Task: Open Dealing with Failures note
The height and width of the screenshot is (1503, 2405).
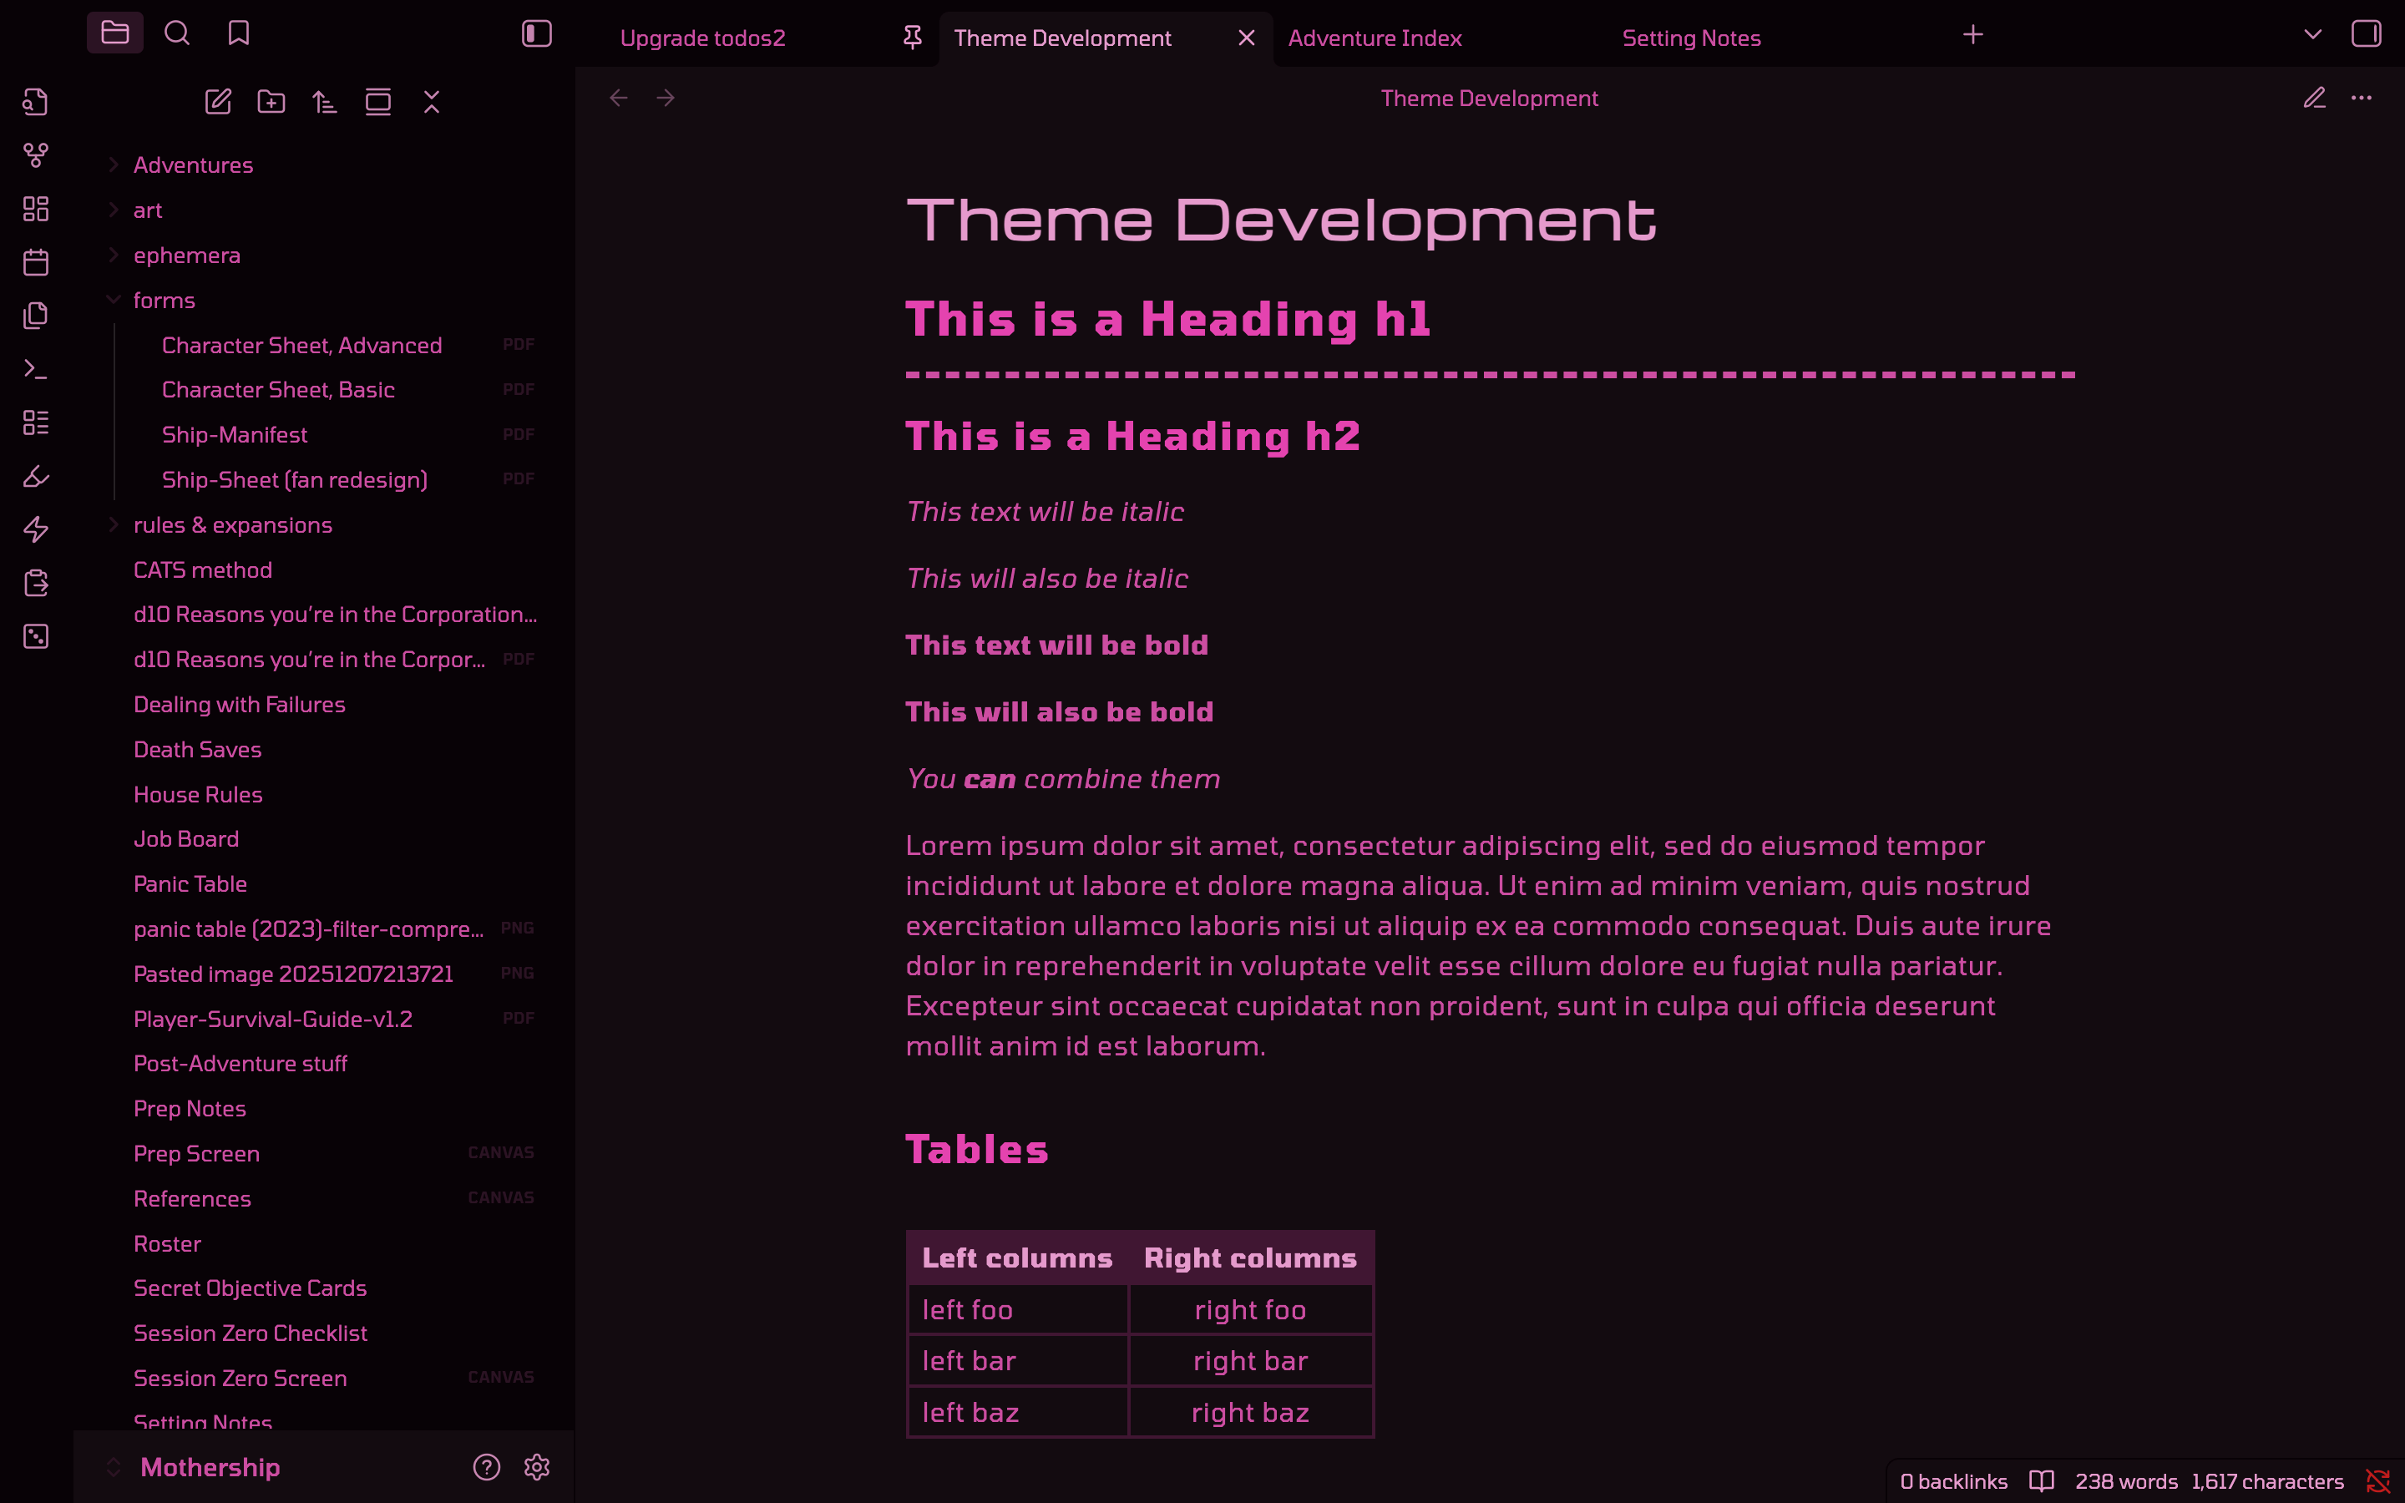Action: coord(240,705)
